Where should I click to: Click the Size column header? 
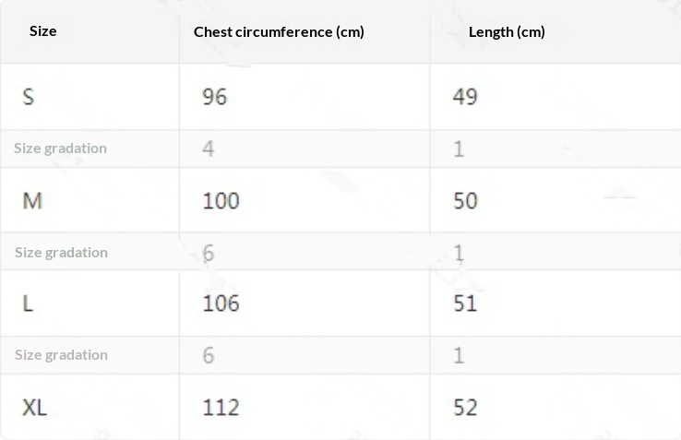click(42, 31)
